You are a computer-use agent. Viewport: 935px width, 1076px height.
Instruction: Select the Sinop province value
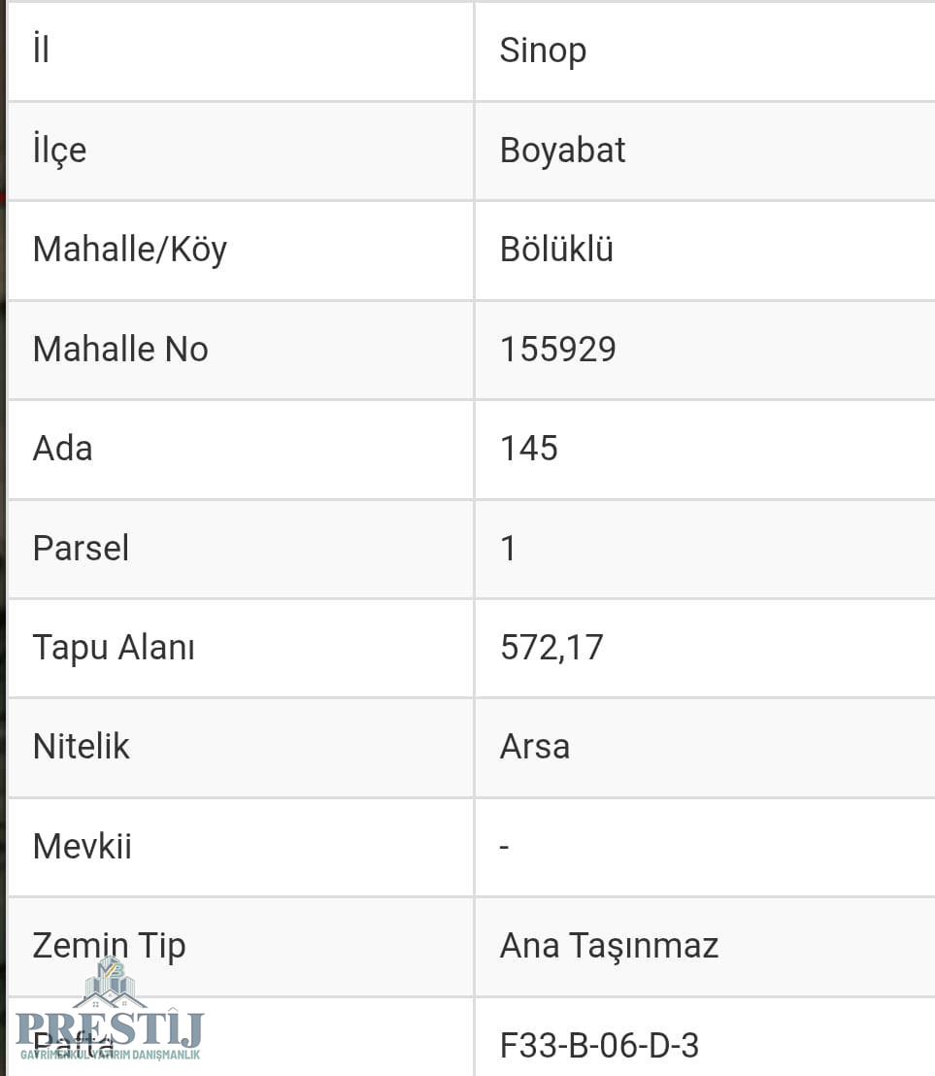pyautogui.click(x=543, y=50)
